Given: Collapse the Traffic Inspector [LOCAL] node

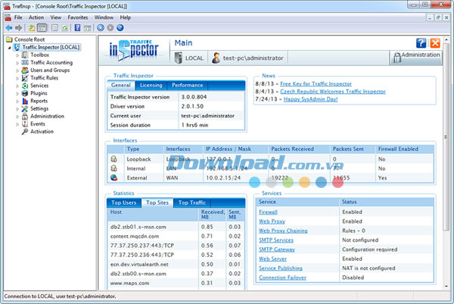Looking at the screenshot, I should [x=9, y=47].
